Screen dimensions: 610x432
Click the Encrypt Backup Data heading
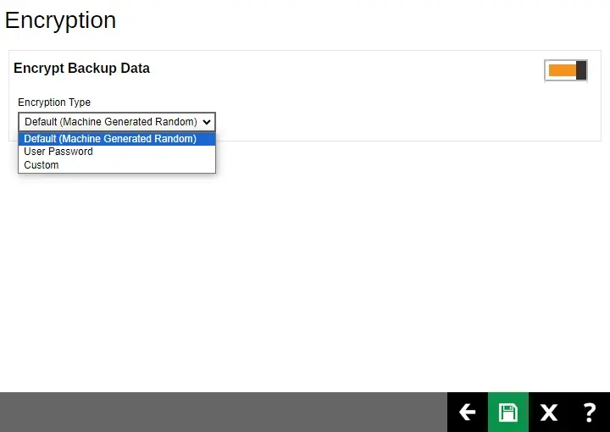pyautogui.click(x=81, y=69)
